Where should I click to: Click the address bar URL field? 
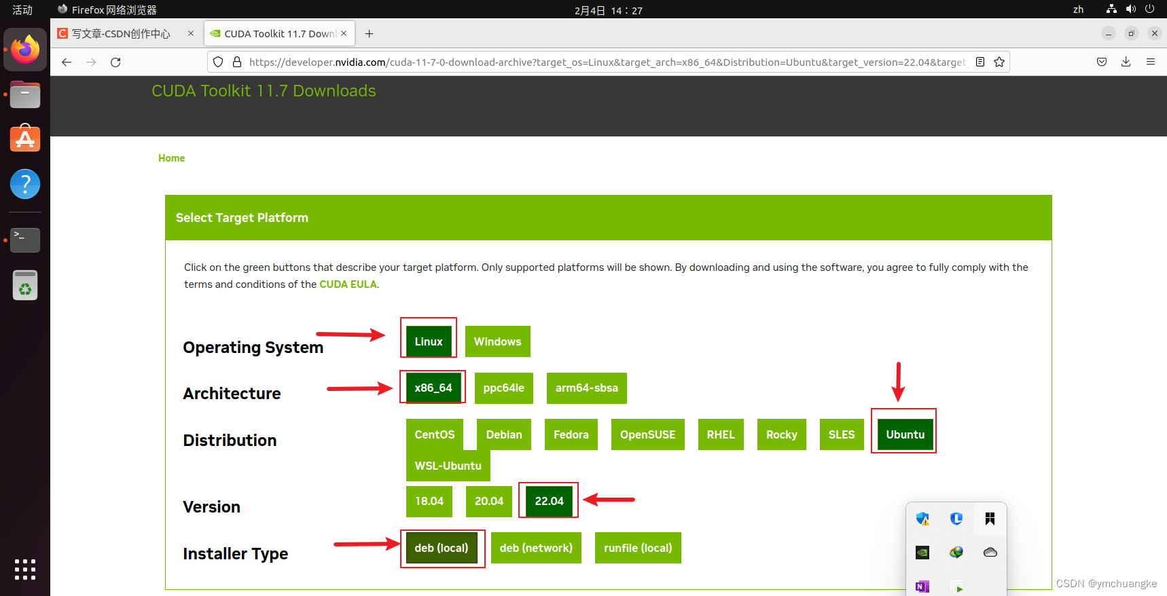coord(607,62)
